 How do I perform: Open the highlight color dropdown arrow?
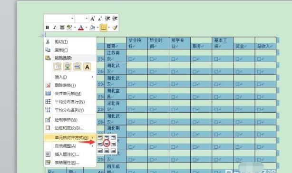pos(75,28)
